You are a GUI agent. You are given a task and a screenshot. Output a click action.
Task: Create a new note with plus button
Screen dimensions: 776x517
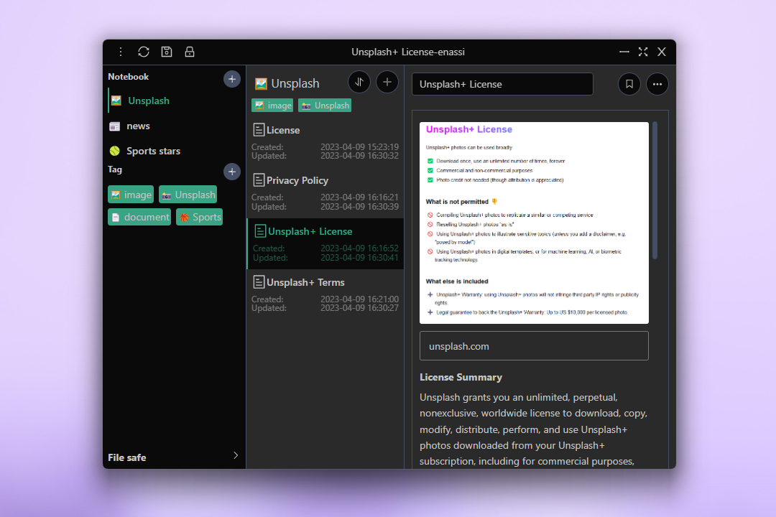click(387, 82)
